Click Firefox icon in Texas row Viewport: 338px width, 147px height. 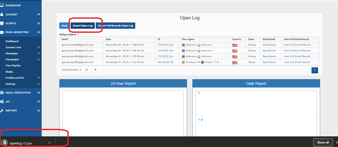pos(202,62)
